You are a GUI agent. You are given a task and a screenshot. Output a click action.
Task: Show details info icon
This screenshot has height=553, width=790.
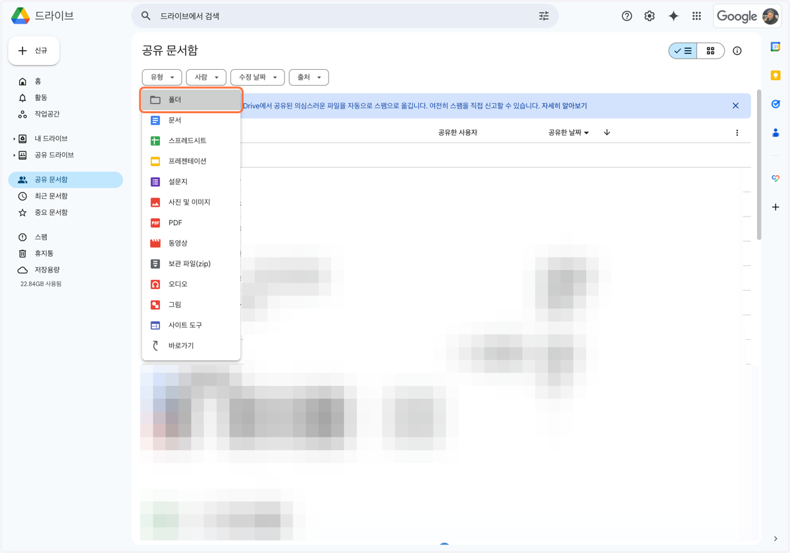pyautogui.click(x=737, y=51)
